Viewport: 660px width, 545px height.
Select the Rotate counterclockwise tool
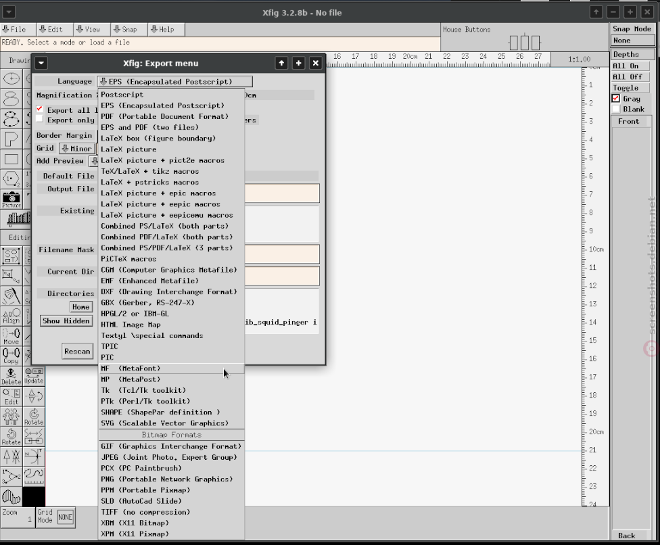(x=11, y=437)
